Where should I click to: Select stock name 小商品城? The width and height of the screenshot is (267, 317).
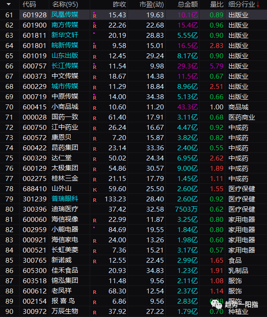pyautogui.click(x=65, y=107)
